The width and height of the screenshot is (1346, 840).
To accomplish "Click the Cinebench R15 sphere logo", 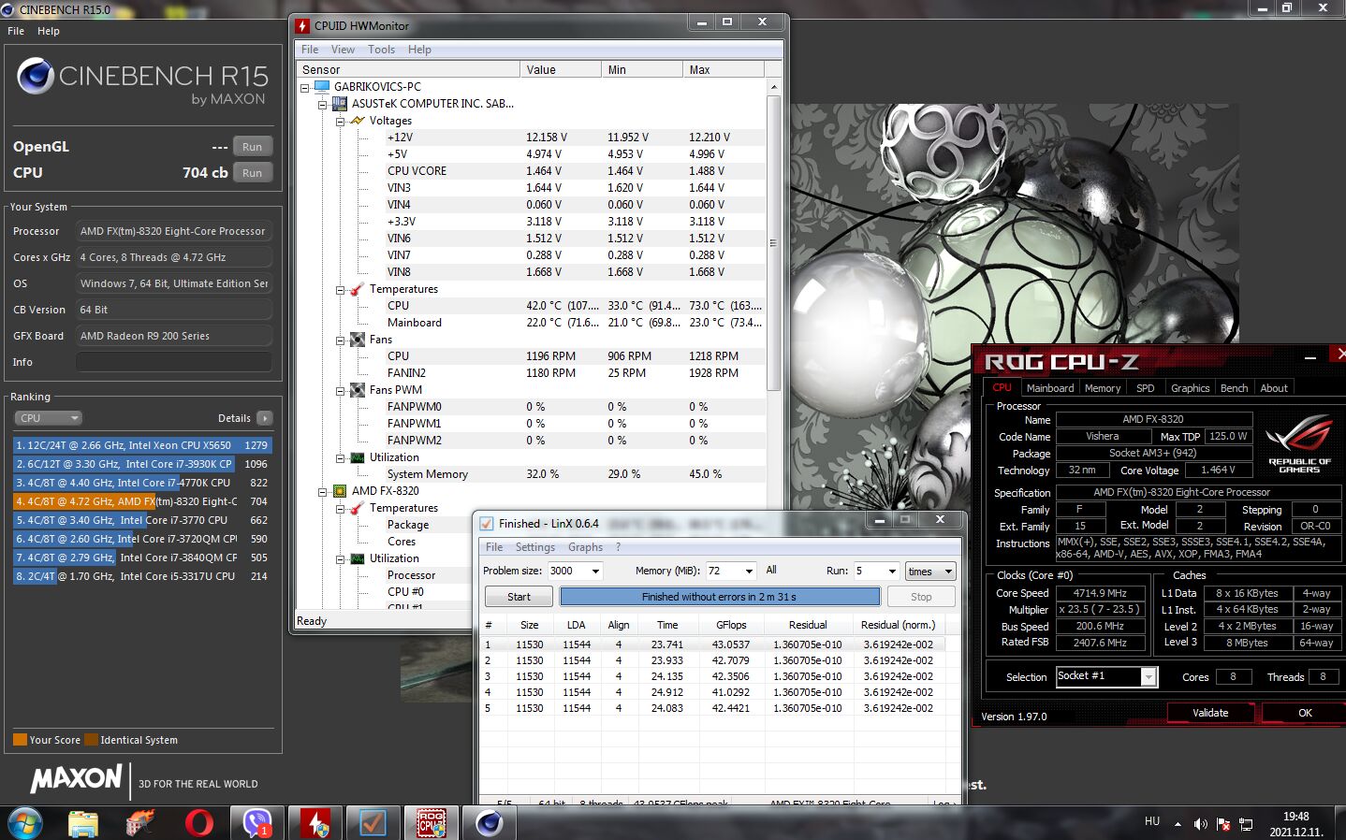I will tap(36, 76).
